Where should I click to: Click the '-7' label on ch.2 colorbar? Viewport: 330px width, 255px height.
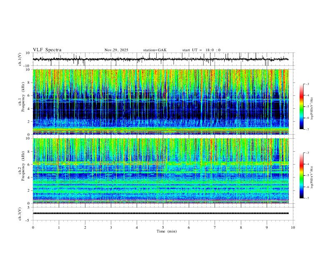[307, 198]
